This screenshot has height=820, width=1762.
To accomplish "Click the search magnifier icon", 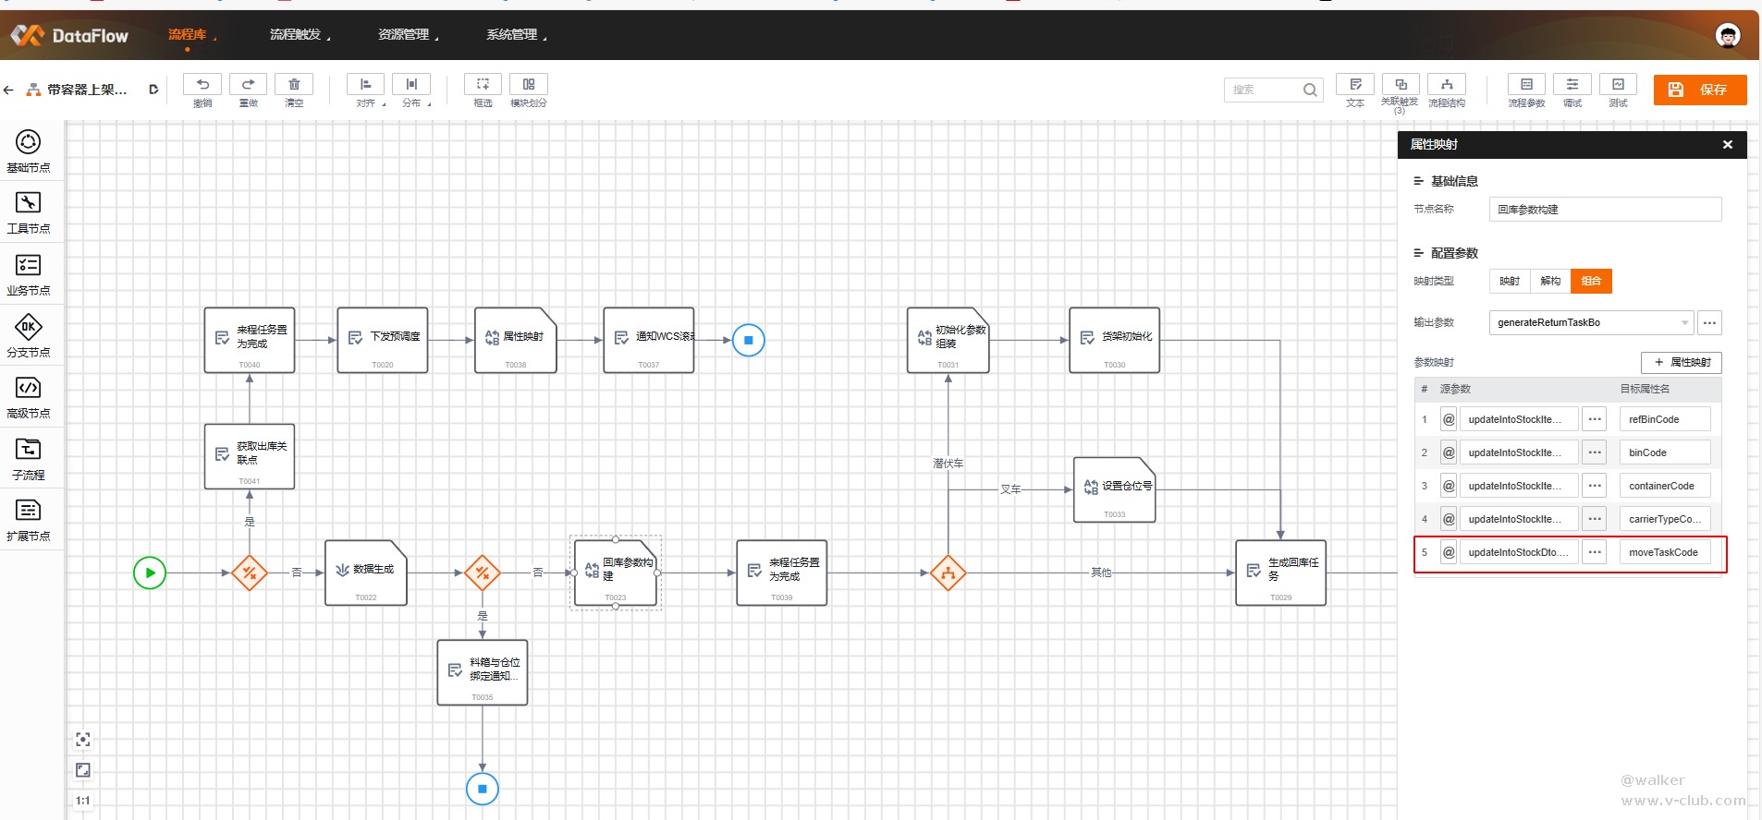I will (x=1310, y=90).
